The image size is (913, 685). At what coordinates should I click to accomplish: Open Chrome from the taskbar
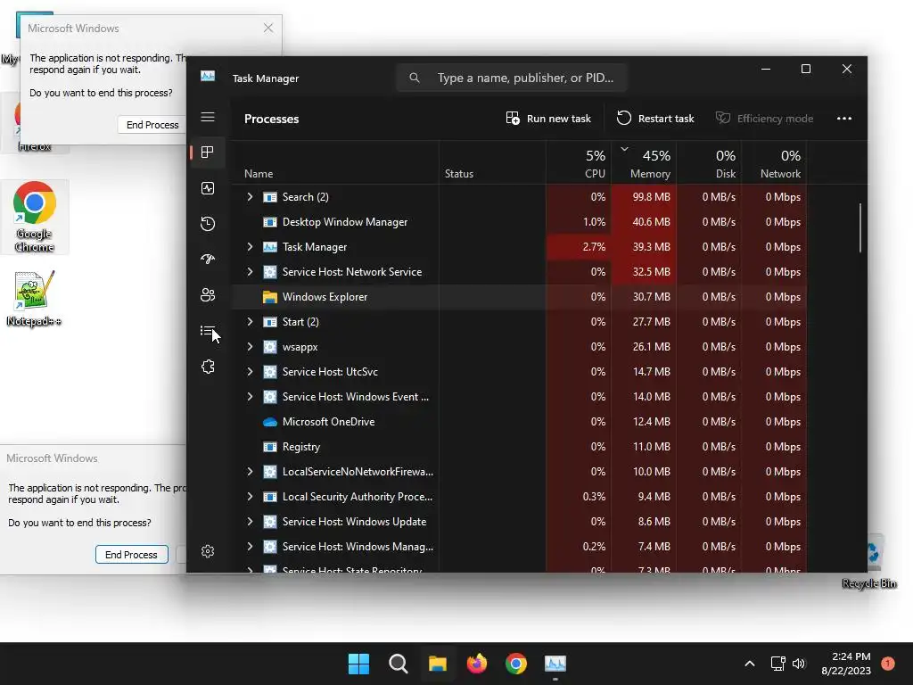point(516,664)
